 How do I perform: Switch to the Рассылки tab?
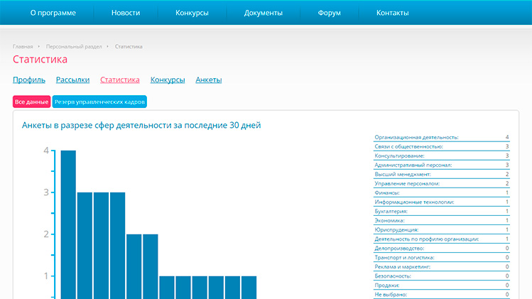(72, 80)
